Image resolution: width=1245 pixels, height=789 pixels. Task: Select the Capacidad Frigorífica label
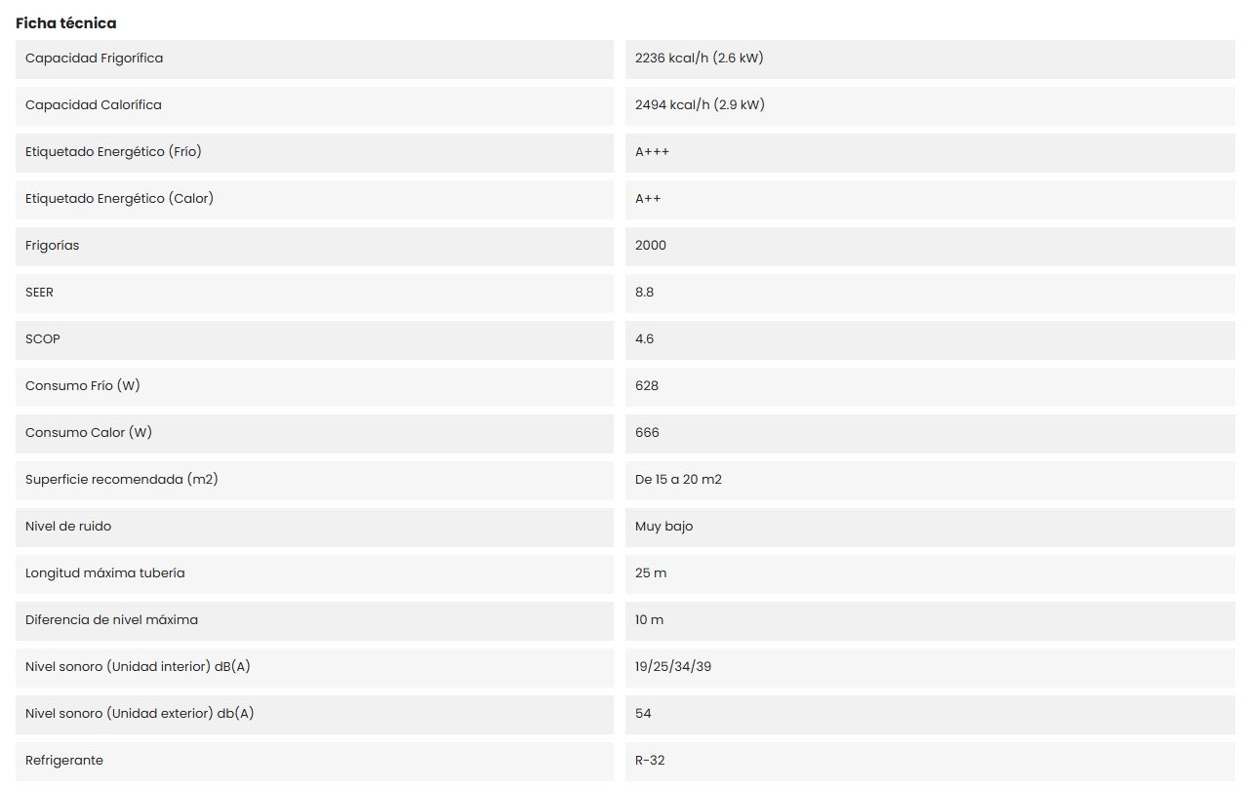click(x=95, y=59)
